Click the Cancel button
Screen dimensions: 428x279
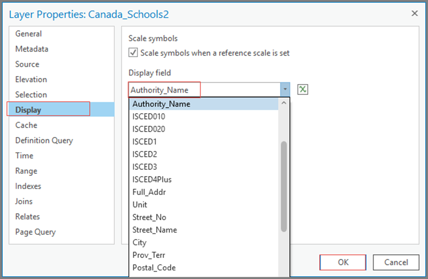[396, 262]
